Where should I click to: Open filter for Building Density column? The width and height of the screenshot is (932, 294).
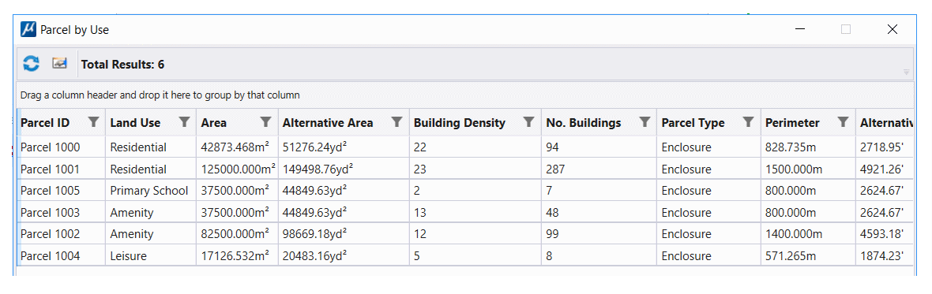(x=528, y=122)
